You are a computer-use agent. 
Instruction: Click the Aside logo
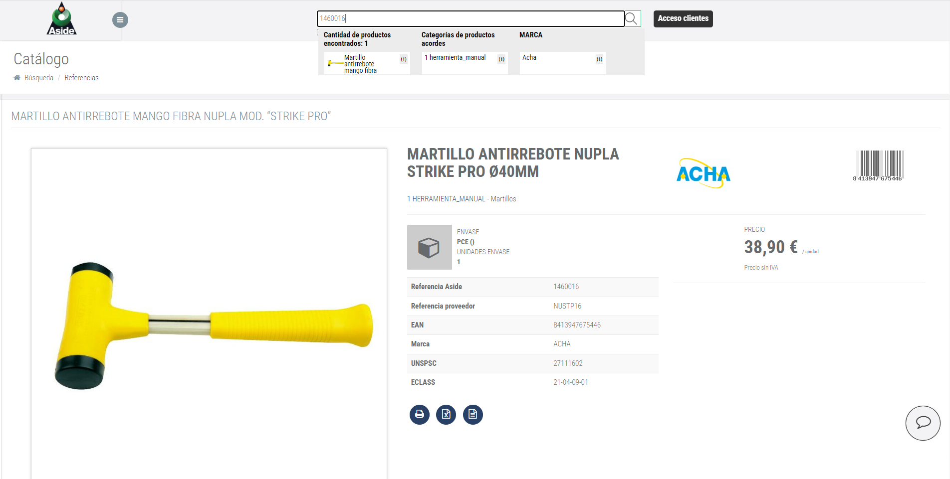[x=61, y=20]
